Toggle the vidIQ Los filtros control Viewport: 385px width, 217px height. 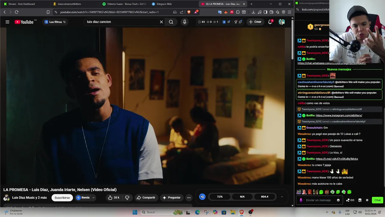(55, 22)
